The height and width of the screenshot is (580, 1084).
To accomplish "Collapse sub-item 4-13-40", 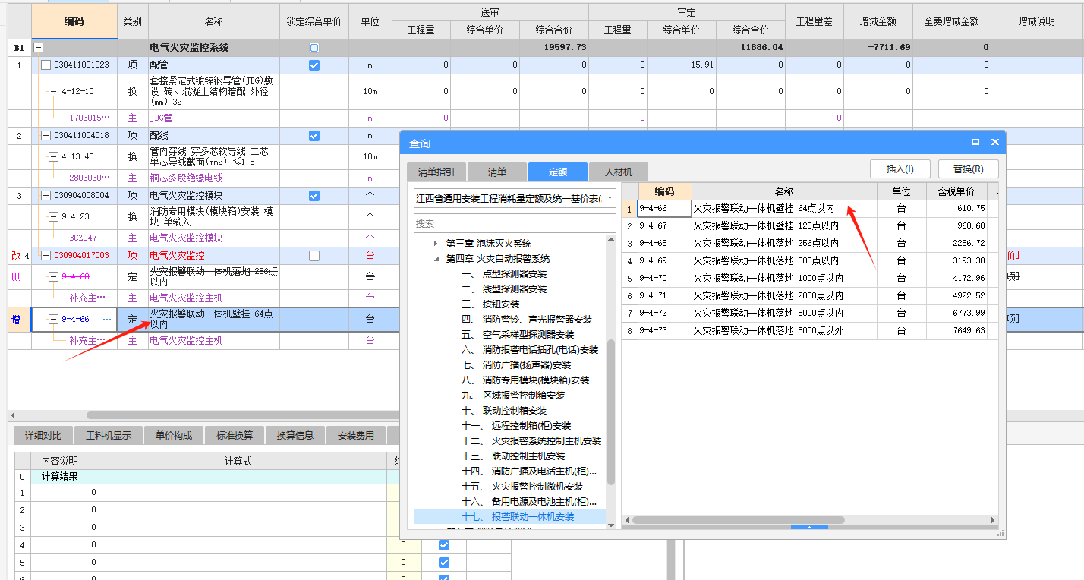I will pos(53,156).
